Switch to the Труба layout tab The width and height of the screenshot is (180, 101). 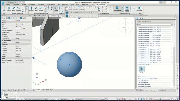(x=51, y=90)
